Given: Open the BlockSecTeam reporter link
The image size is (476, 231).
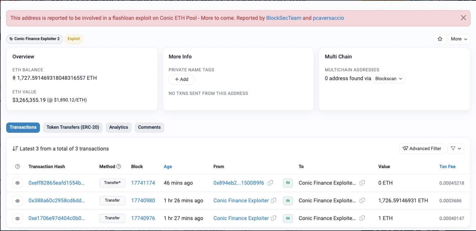Looking at the screenshot, I should [284, 18].
